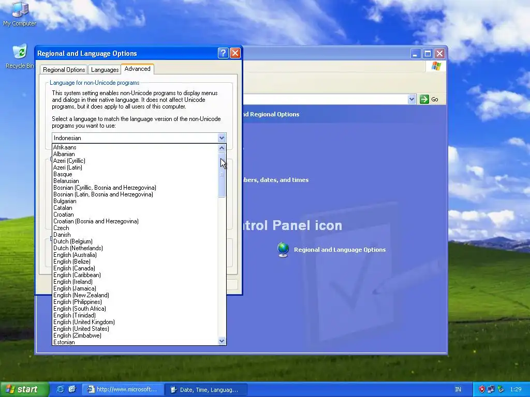Pick English (New Zealand)
Screen dimensions: 530x397
(135, 295)
